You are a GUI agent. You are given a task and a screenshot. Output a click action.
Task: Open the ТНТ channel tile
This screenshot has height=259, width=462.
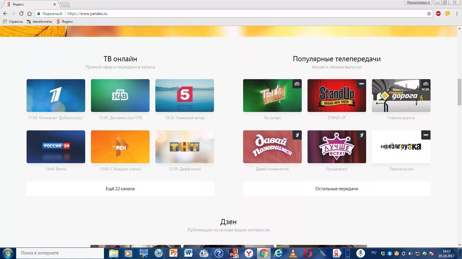[185, 147]
